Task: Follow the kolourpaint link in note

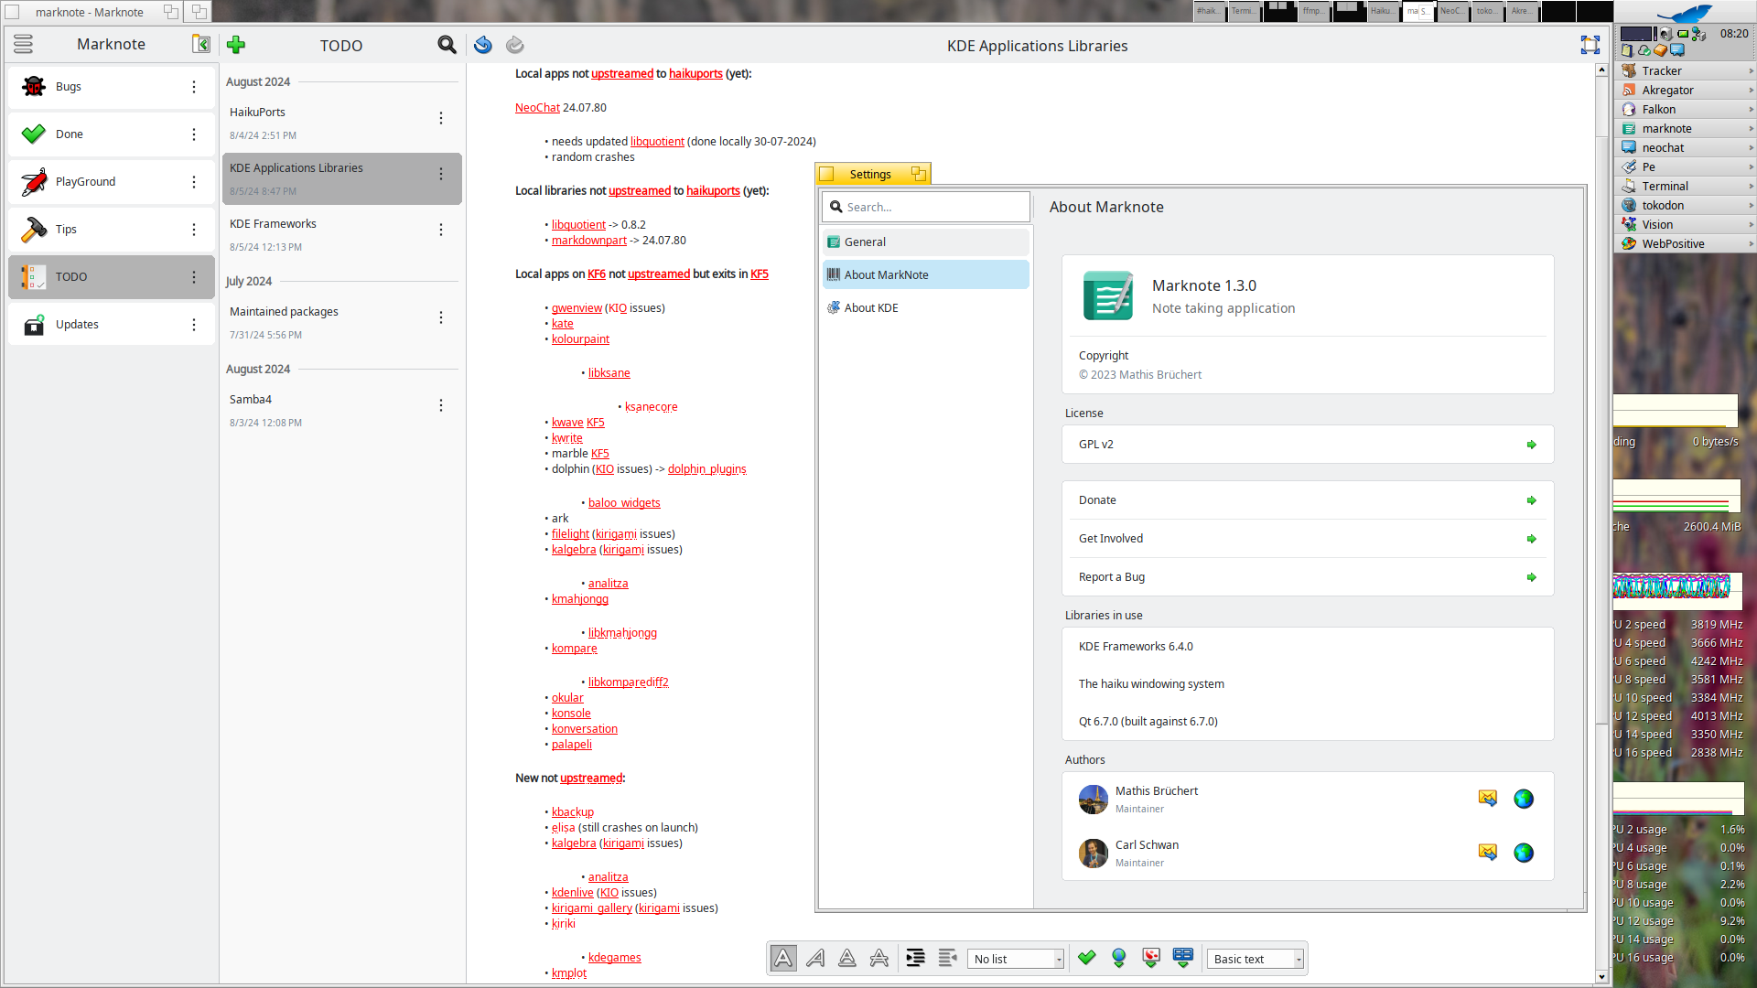Action: [580, 338]
